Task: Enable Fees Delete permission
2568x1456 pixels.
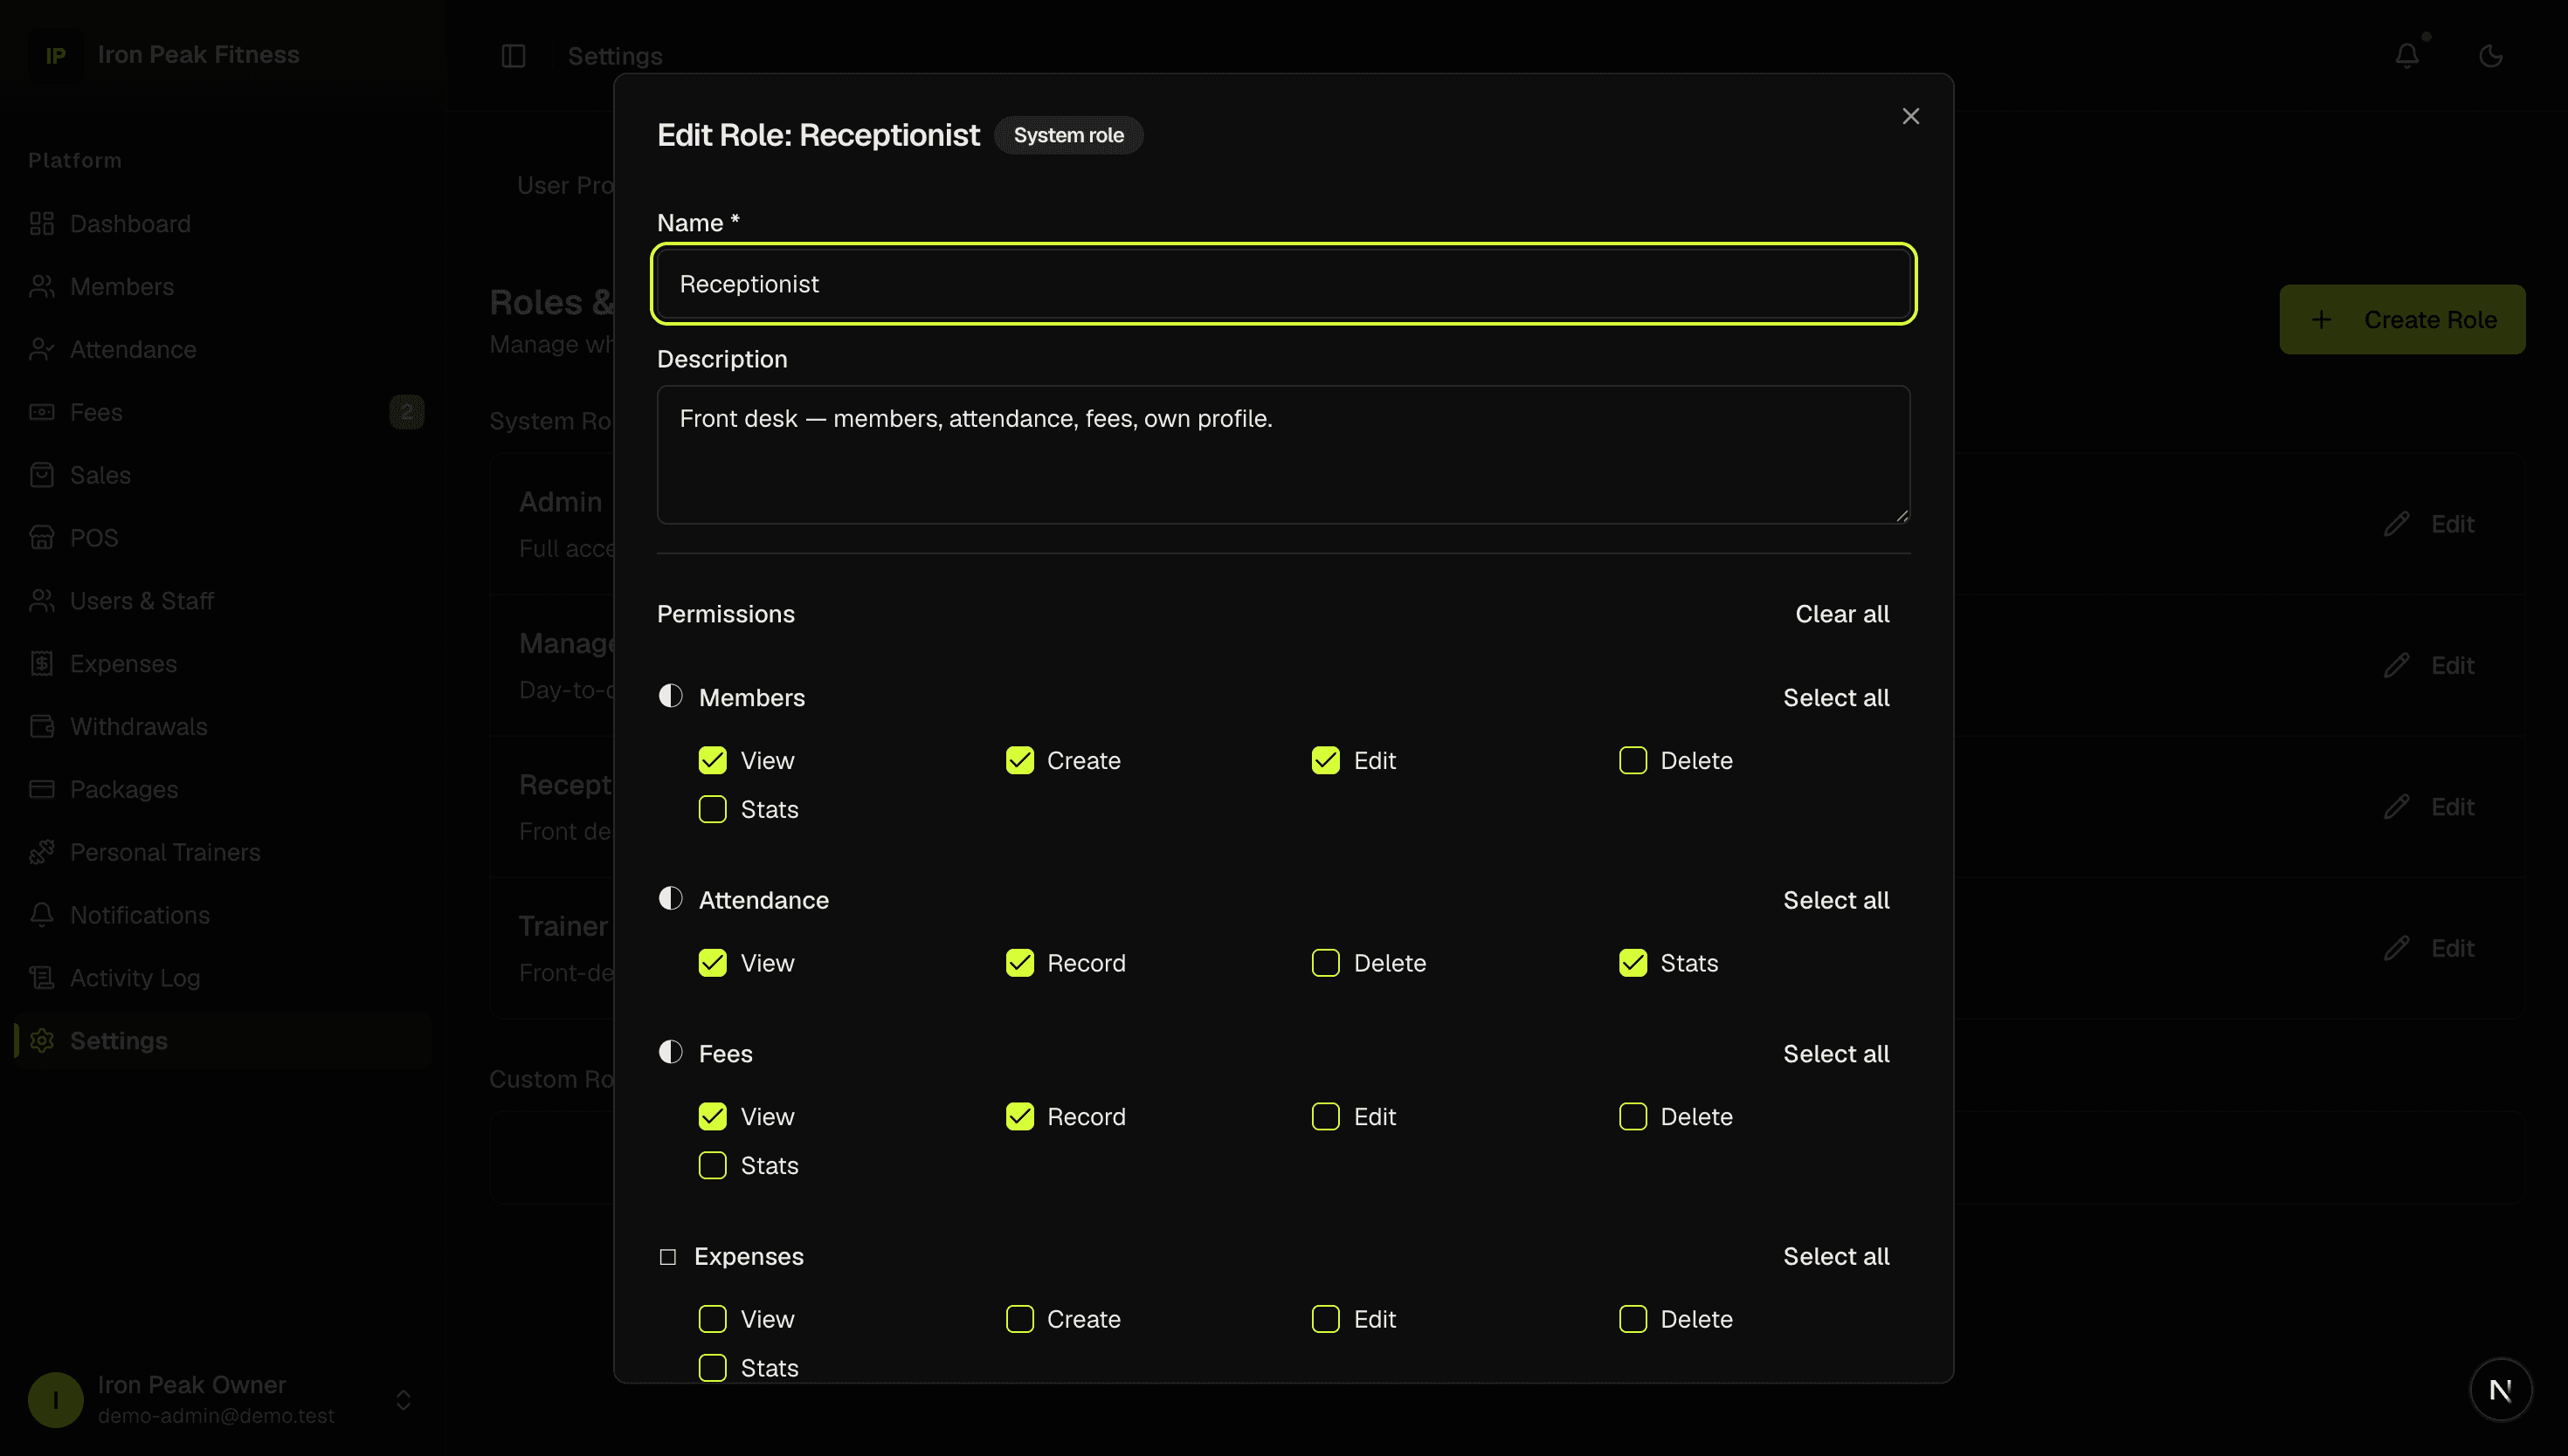Action: [1633, 1117]
